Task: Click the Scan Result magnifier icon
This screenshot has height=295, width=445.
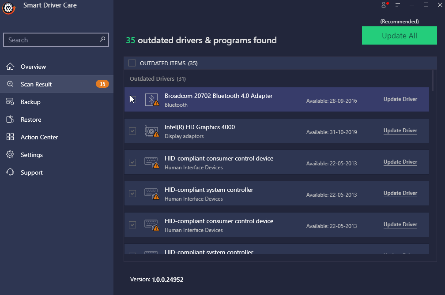Action: [10, 84]
